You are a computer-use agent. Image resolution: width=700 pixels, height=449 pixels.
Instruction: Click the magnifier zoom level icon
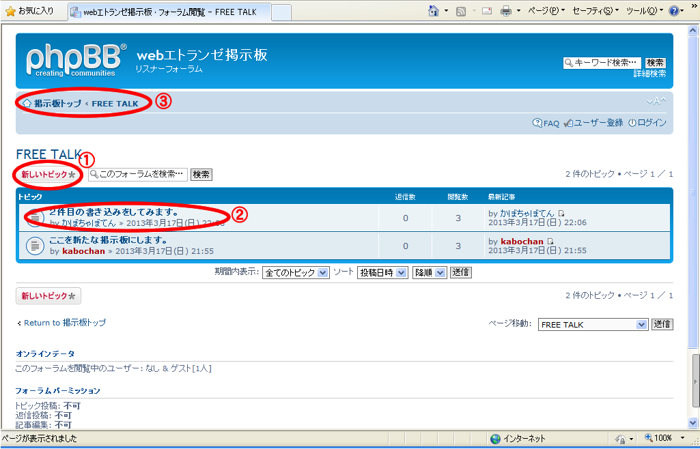(649, 438)
